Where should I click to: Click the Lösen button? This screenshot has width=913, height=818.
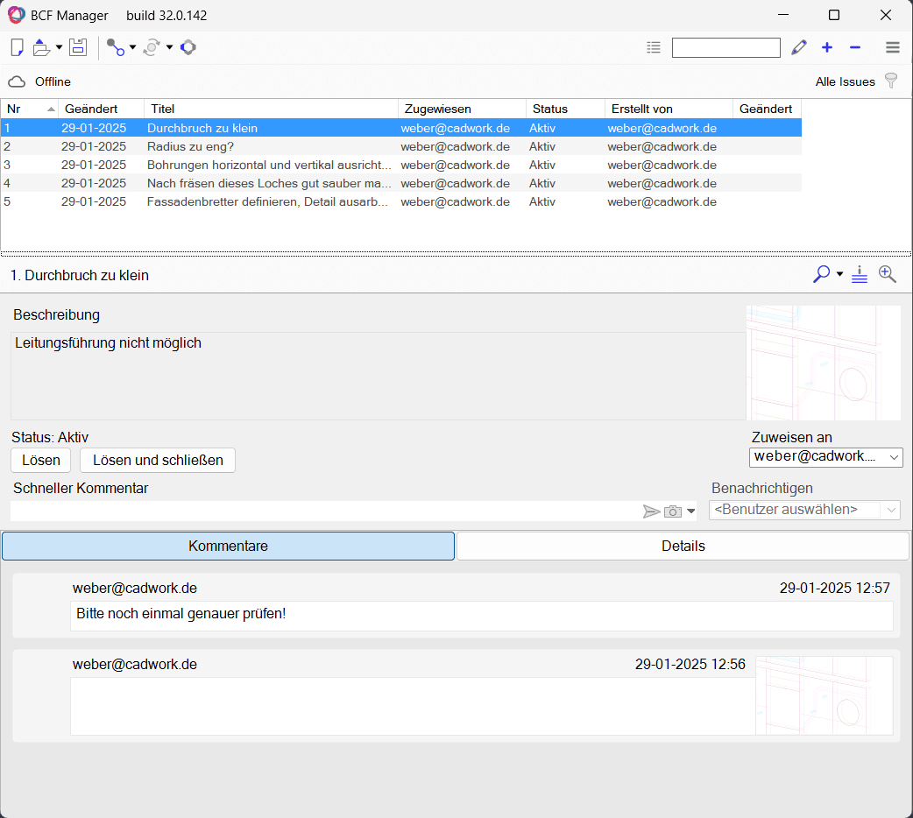pos(41,460)
